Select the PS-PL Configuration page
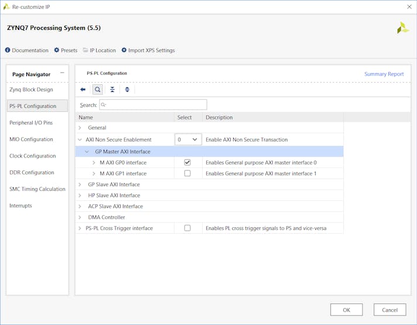Viewport: 417px width, 325px height. click(x=37, y=106)
